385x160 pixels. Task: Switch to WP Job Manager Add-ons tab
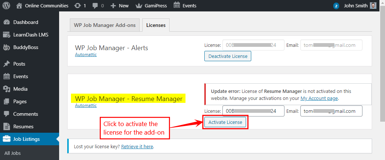(105, 25)
